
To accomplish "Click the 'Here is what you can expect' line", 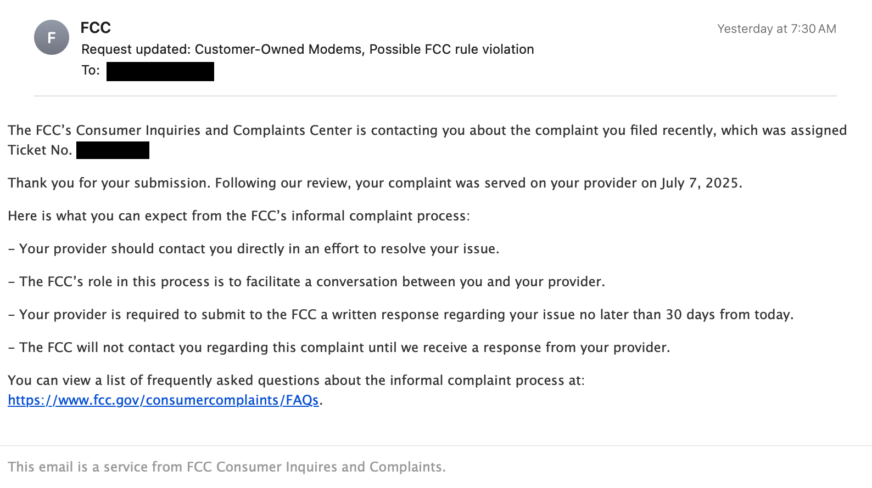I will click(239, 216).
